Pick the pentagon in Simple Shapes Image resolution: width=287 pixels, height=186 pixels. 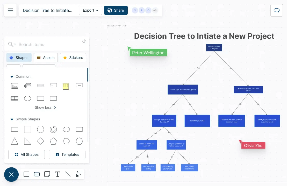click(53, 141)
